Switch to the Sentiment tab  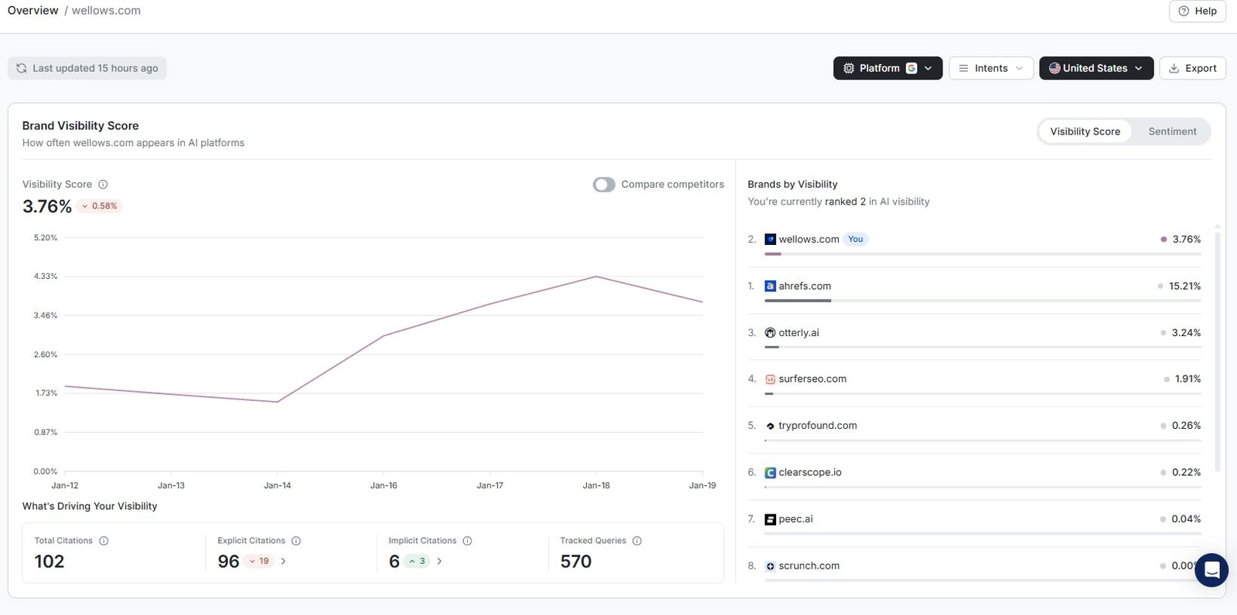tap(1172, 131)
